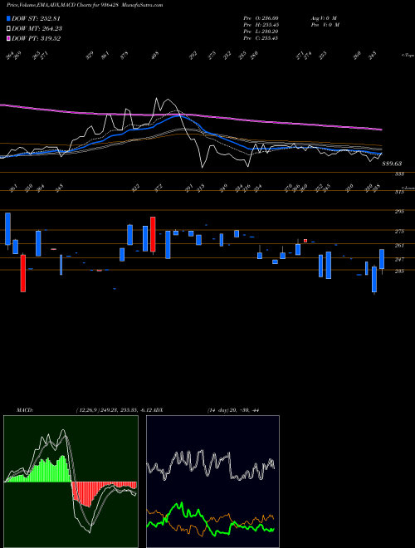Click the price axis label 275
415x548 pixels.
(399, 232)
